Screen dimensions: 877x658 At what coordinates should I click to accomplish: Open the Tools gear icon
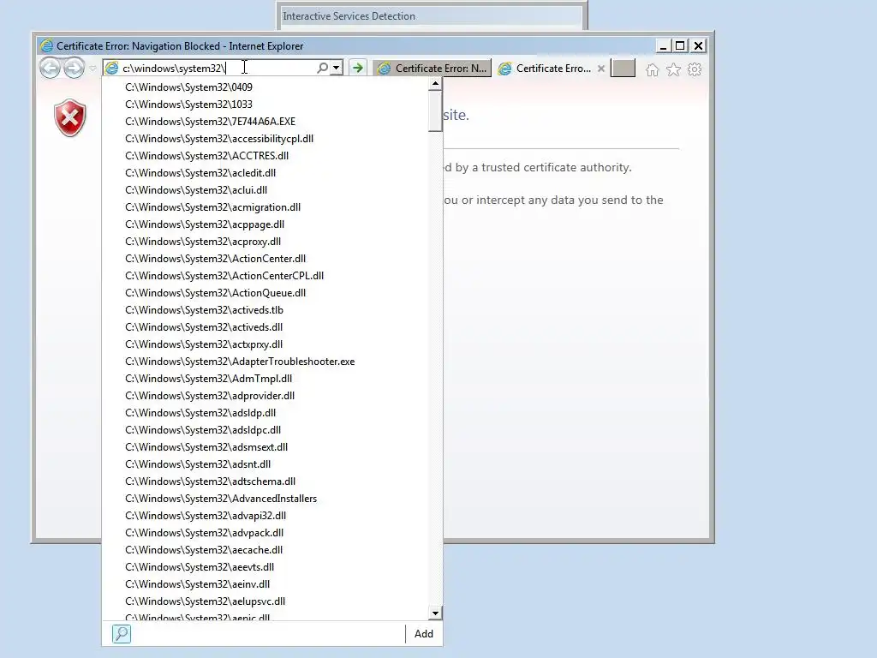(x=695, y=69)
